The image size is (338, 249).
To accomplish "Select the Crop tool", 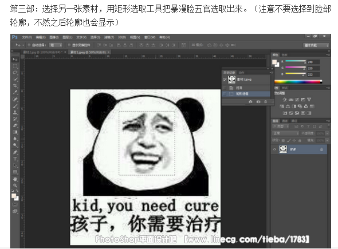I will pyautogui.click(x=15, y=86).
